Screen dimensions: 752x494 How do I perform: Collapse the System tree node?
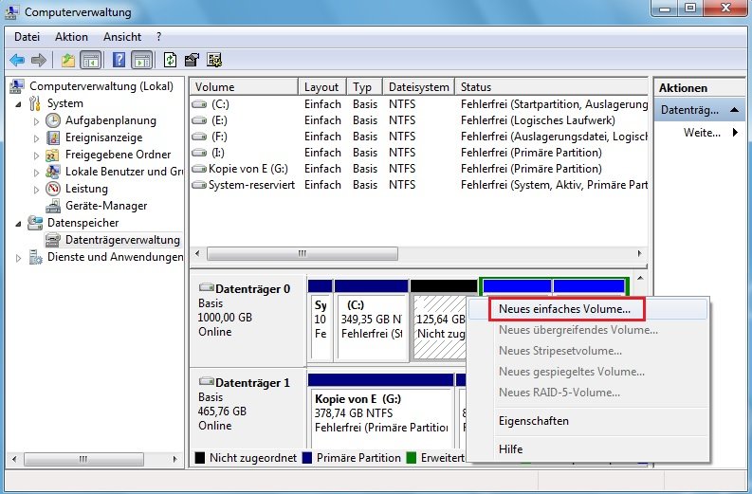[18, 103]
